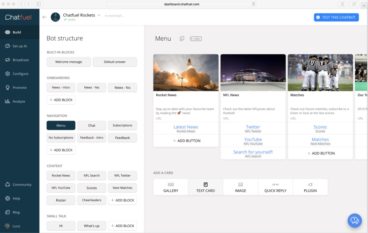Viewport: 368px width, 233px height.
Task: Click the rocket launch card image
Action: click(x=186, y=73)
